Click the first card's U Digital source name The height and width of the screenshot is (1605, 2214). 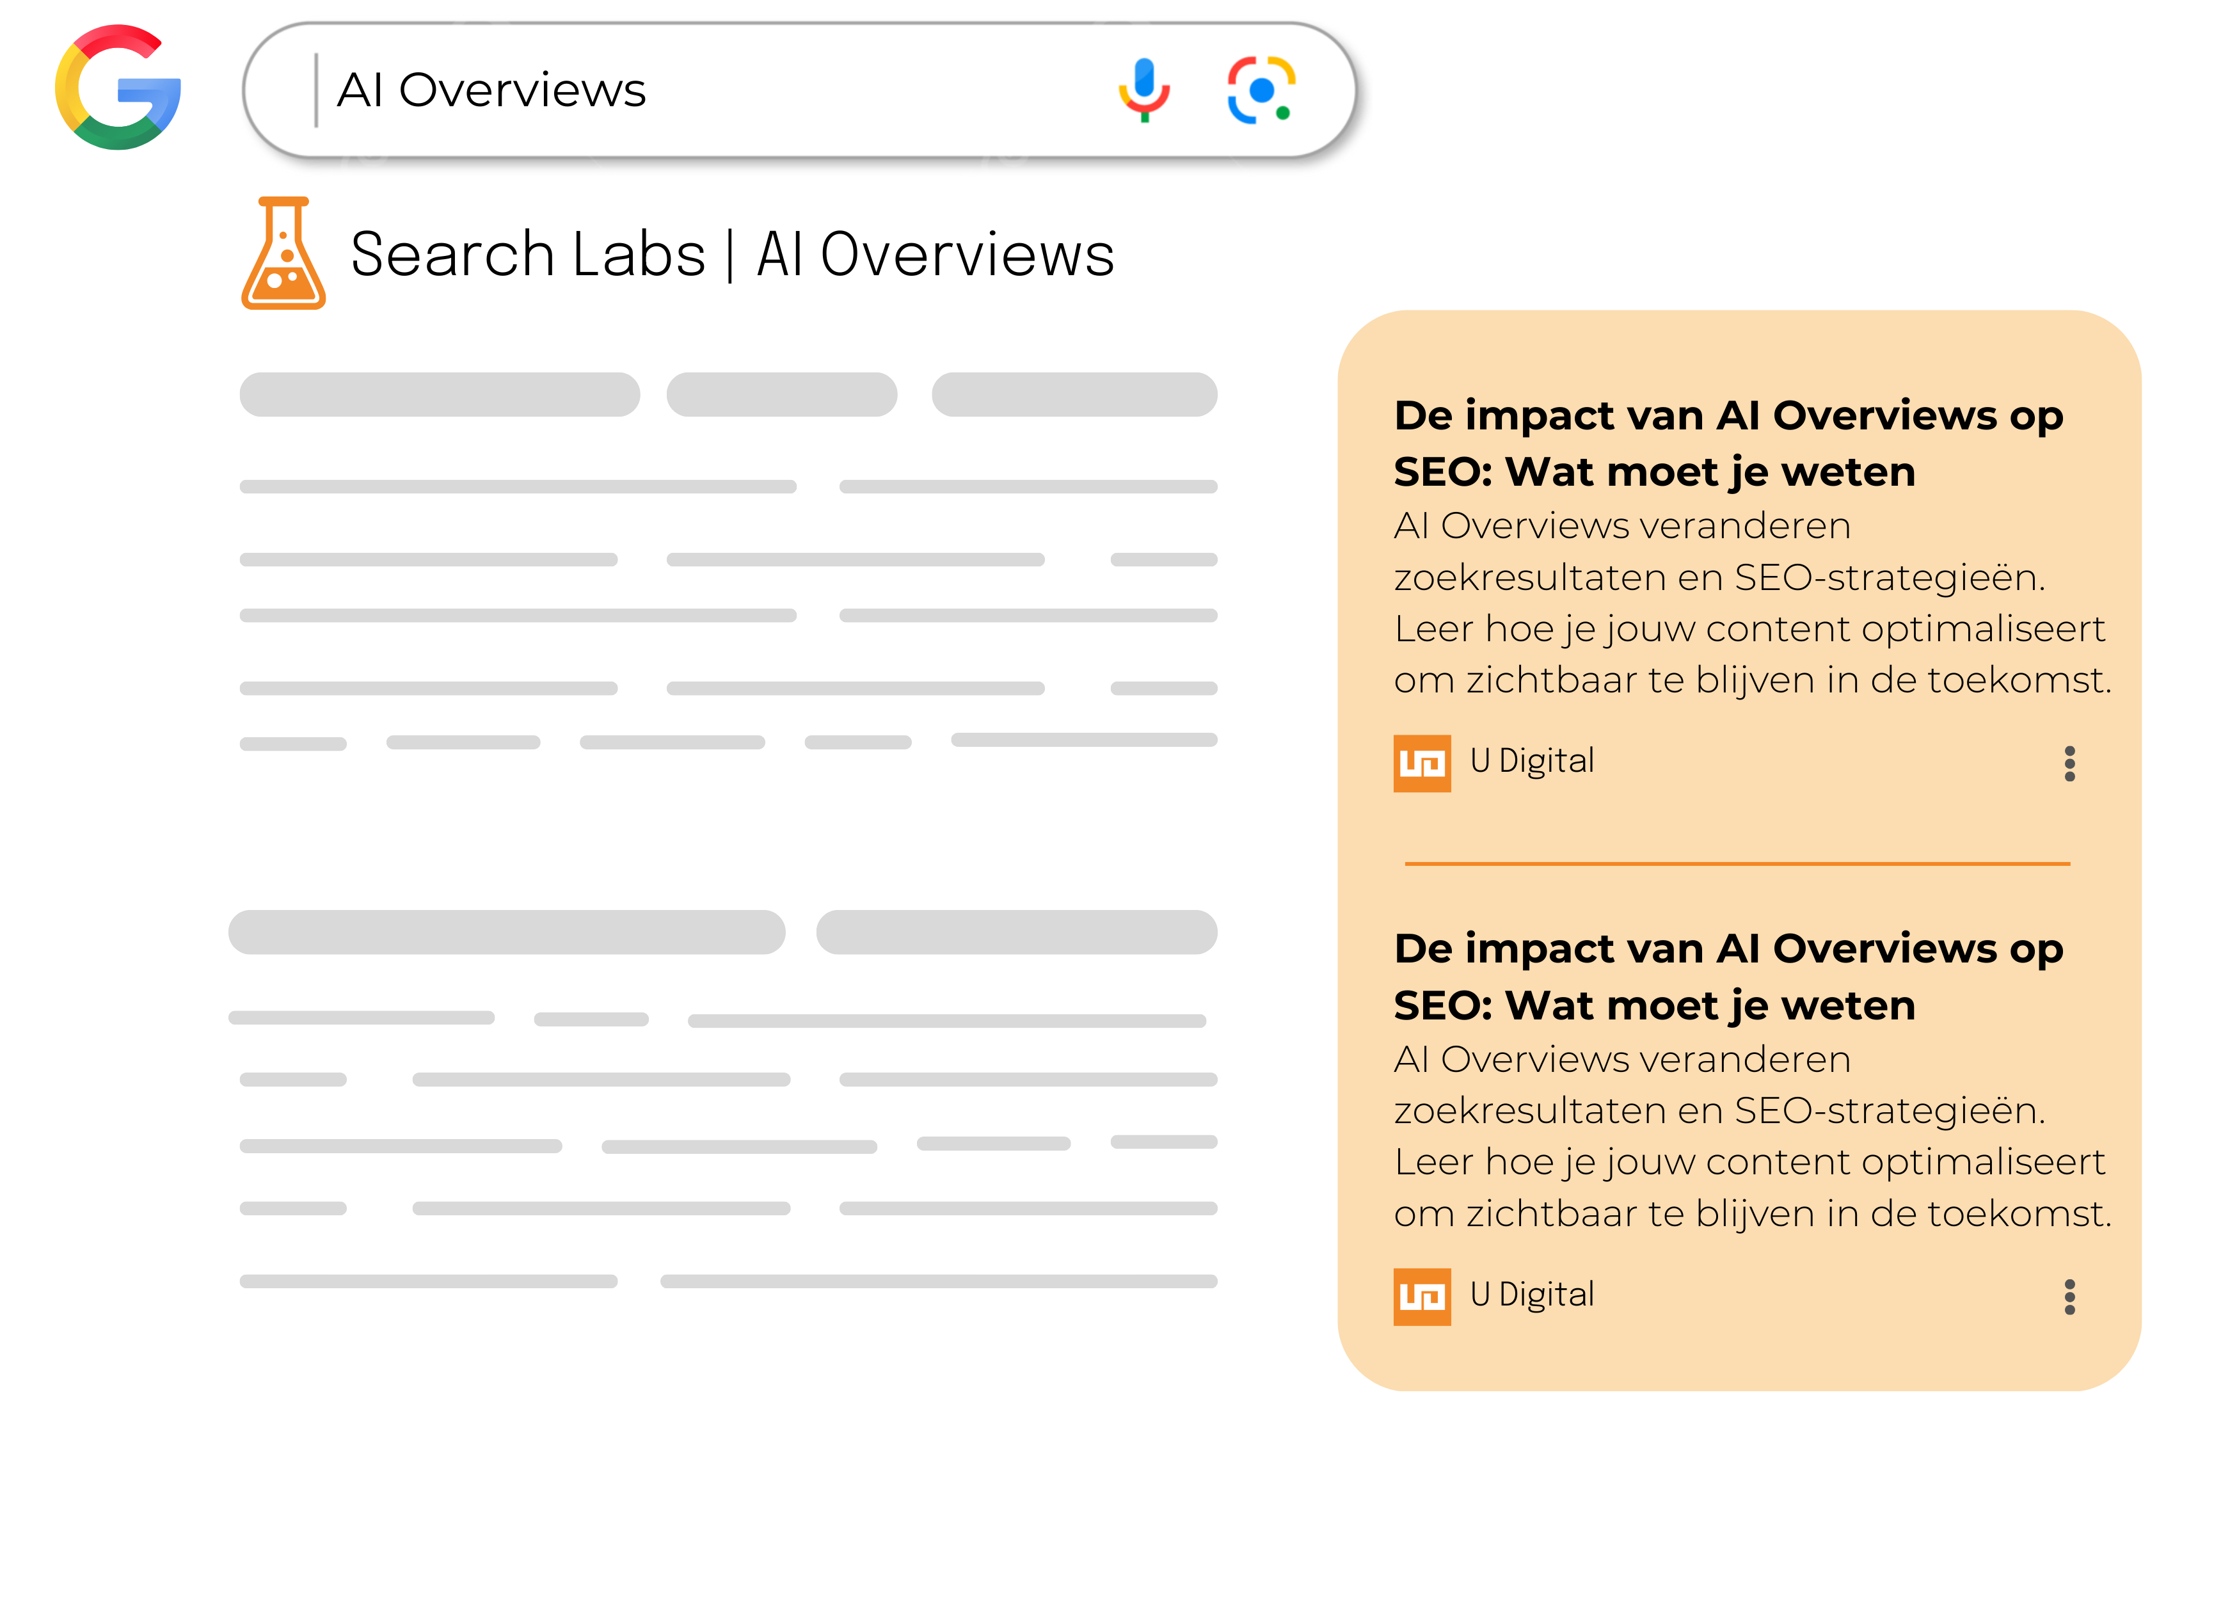[x=1532, y=760]
